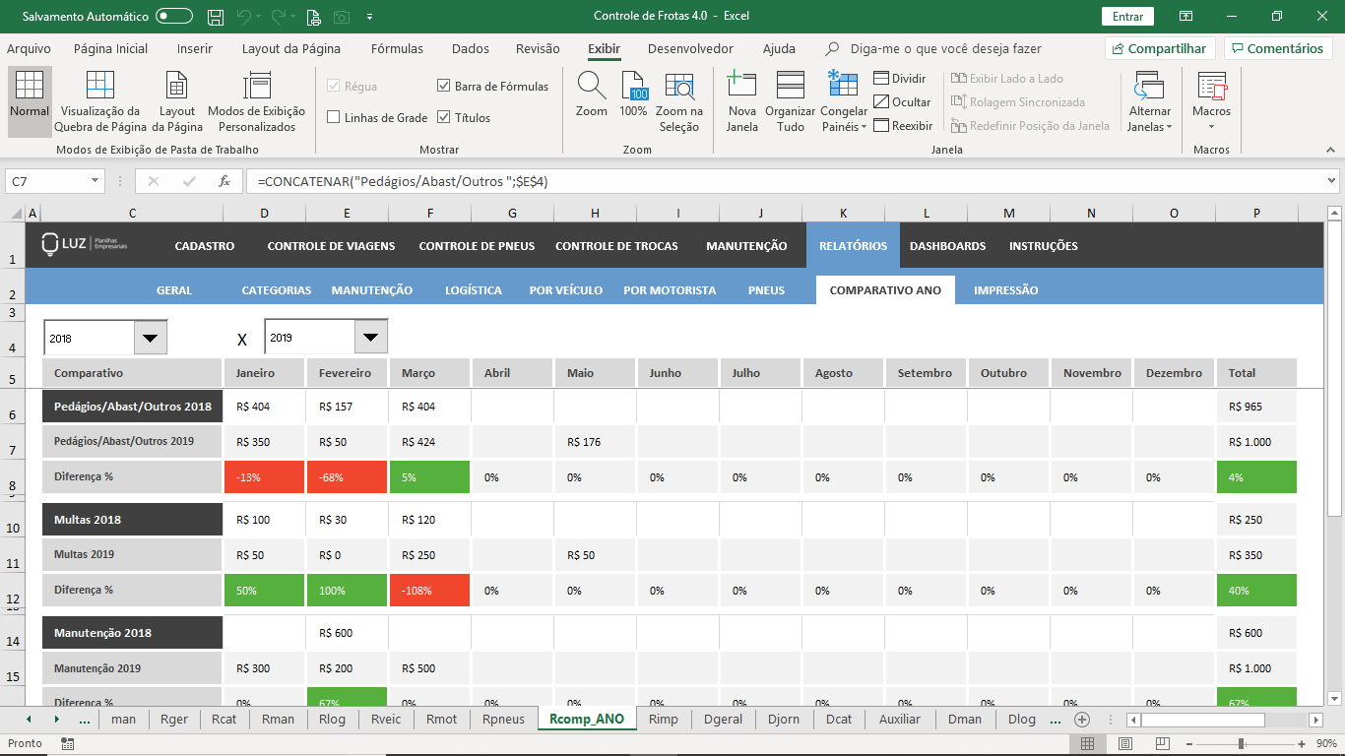Image resolution: width=1345 pixels, height=756 pixels.
Task: Save the workbook with the floppy disk icon
Action: pyautogui.click(x=215, y=17)
